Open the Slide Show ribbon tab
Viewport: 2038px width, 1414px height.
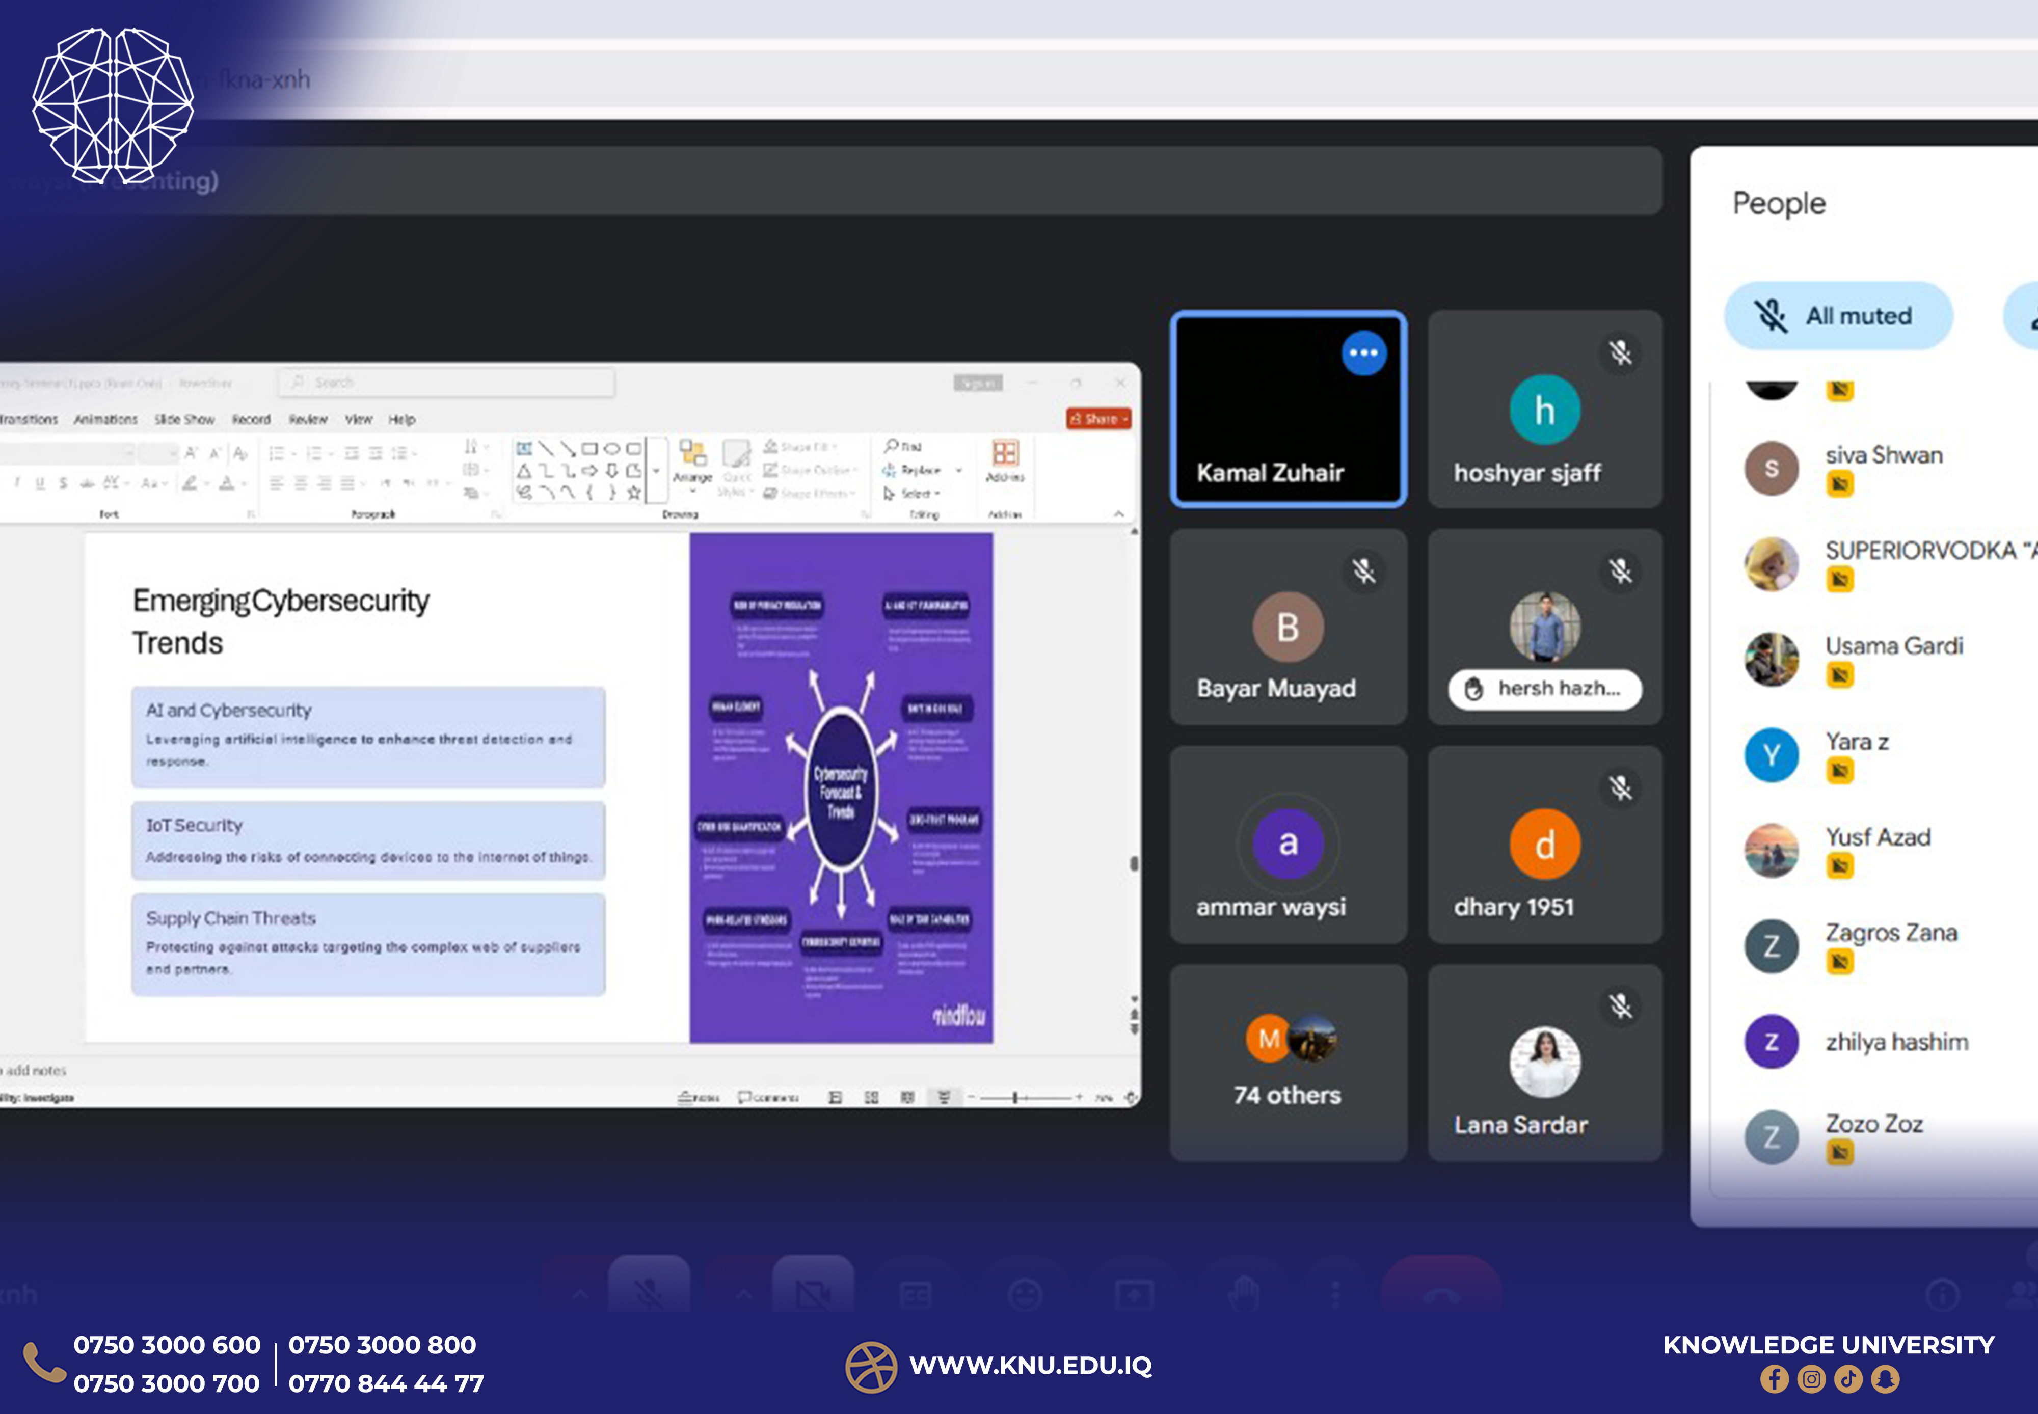pos(184,419)
